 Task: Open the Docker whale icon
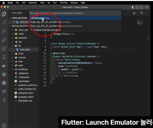tap(4, 66)
